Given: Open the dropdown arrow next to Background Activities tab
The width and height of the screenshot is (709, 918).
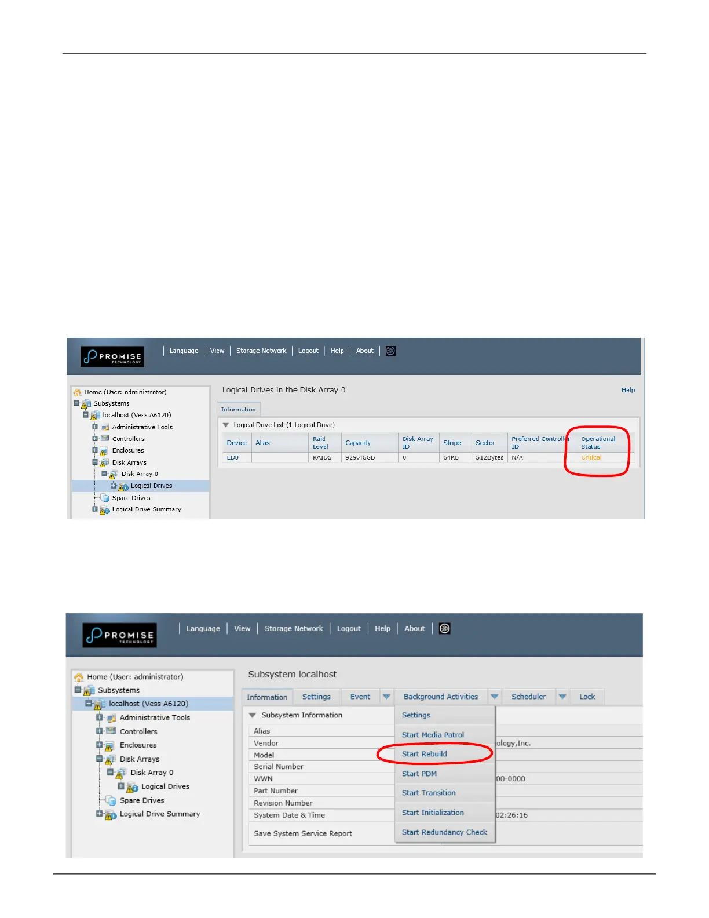Looking at the screenshot, I should coord(494,697).
